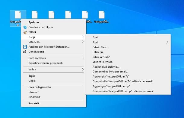Click the PDF24 sheep icon
The height and width of the screenshot is (118, 184).
pyautogui.click(x=25, y=32)
